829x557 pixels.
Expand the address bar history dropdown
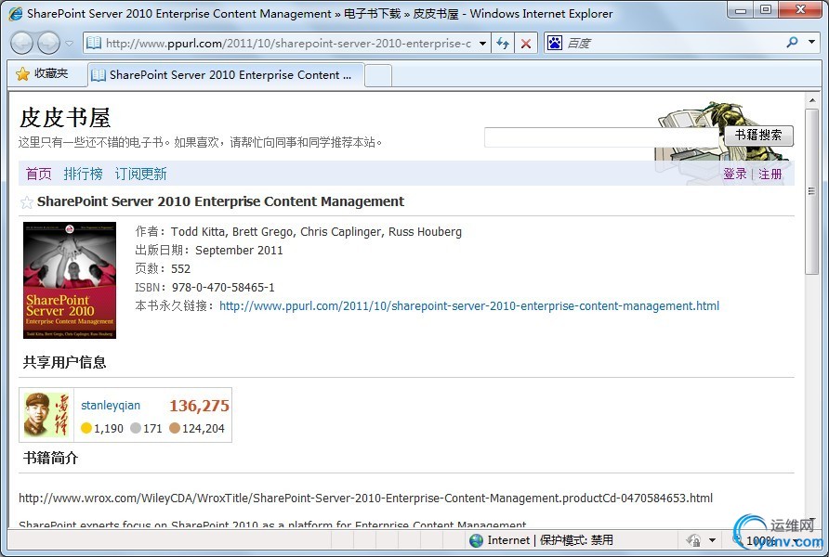point(482,44)
